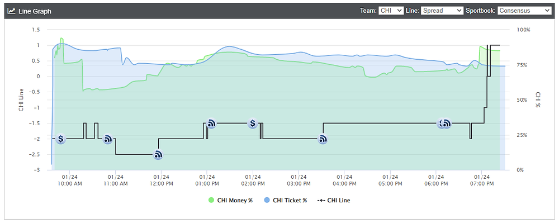Viewport: 559px width, 223px height.
Task: Click the vertical CHI % axis title
Action: 538,99
